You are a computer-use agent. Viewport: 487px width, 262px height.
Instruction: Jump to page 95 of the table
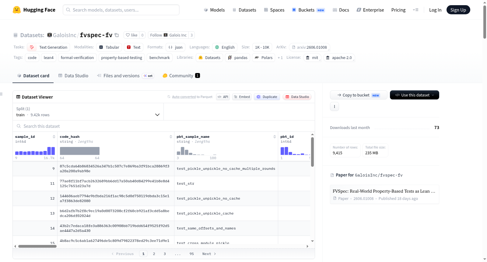pos(192,254)
